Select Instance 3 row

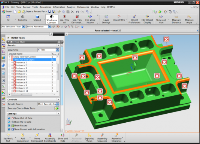click(32, 68)
